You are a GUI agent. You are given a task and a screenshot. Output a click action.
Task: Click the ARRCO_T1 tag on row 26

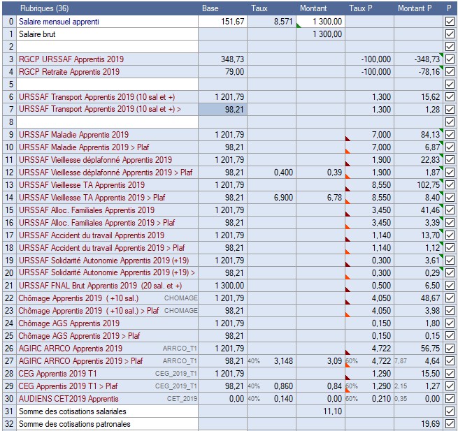point(180,349)
